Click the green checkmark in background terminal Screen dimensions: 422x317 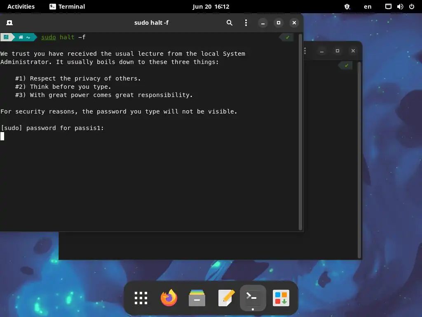pos(346,65)
